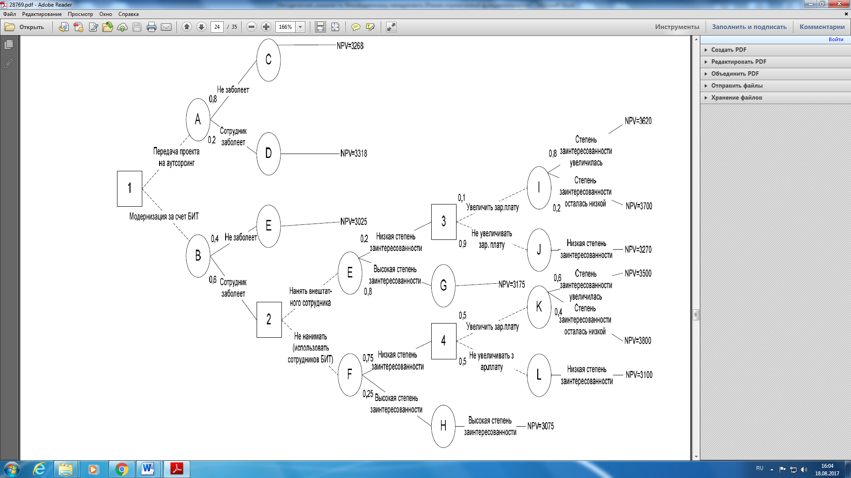Expand the Редактировать PDF section
This screenshot has height=478, width=851.
tap(776, 62)
